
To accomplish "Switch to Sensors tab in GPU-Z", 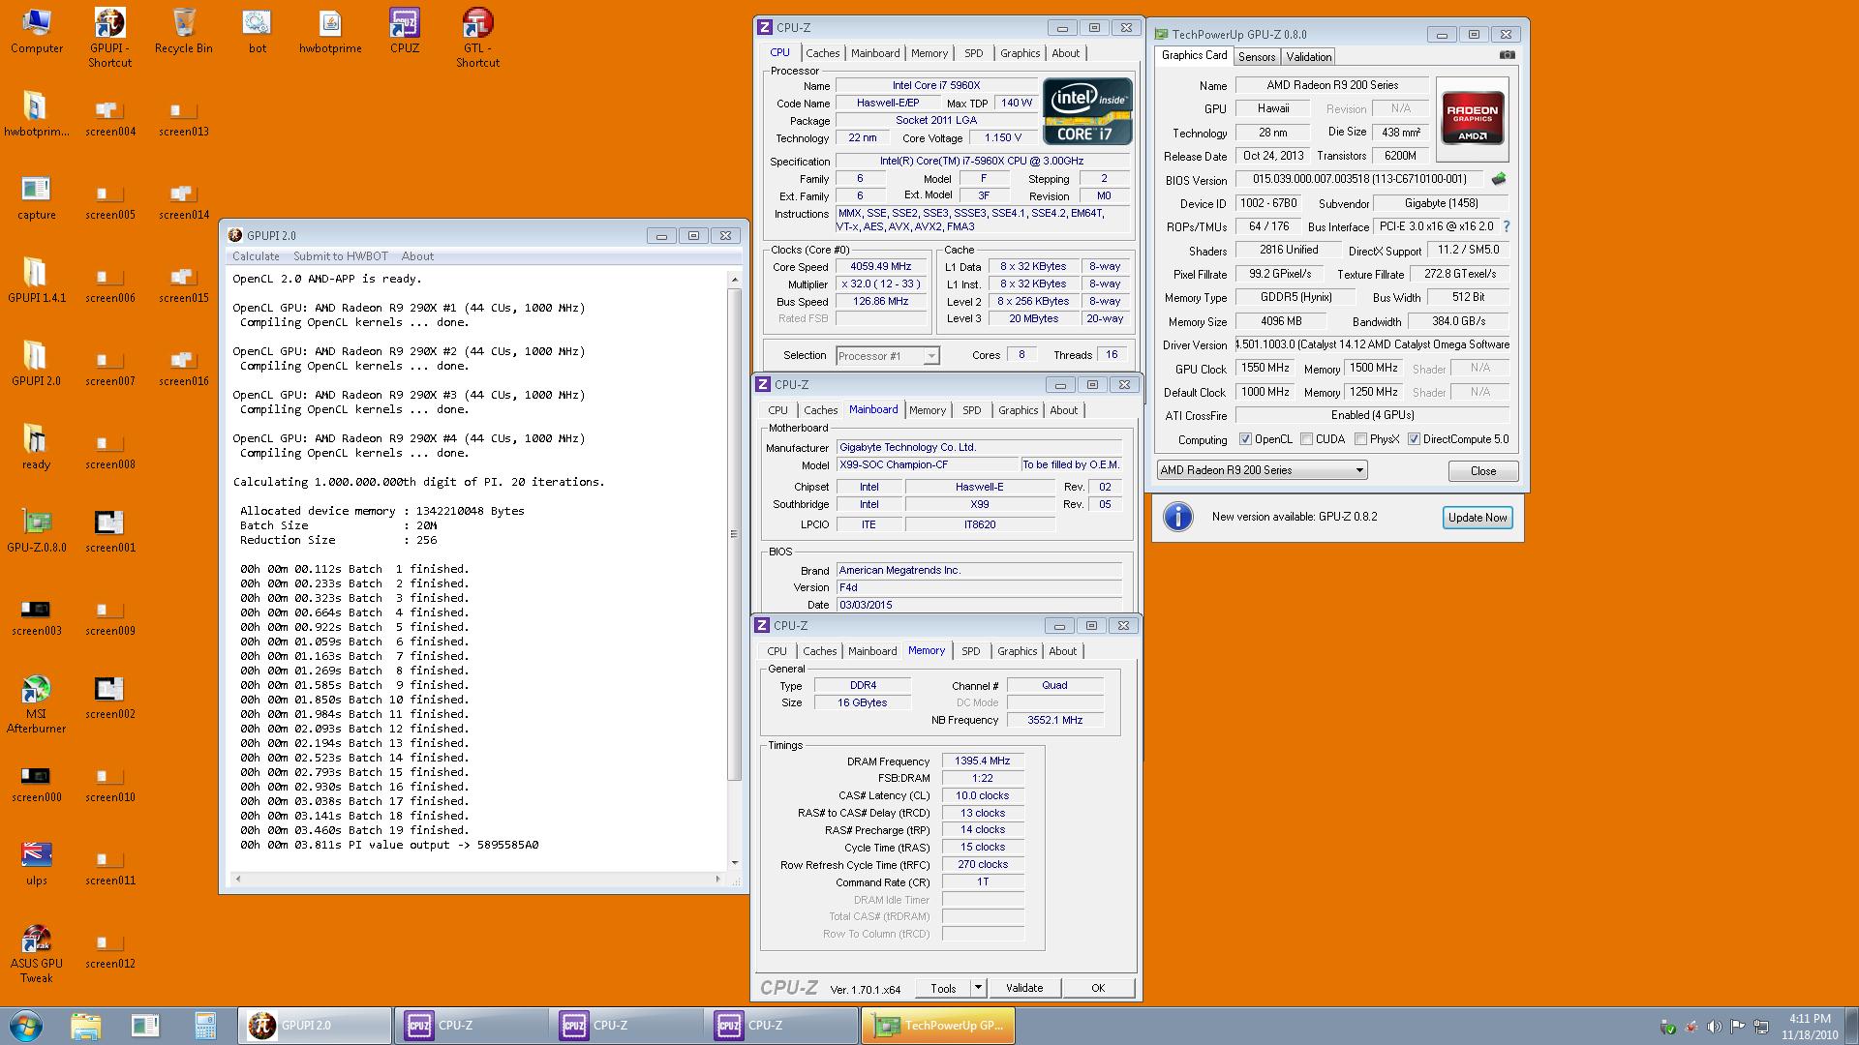I will [x=1257, y=57].
